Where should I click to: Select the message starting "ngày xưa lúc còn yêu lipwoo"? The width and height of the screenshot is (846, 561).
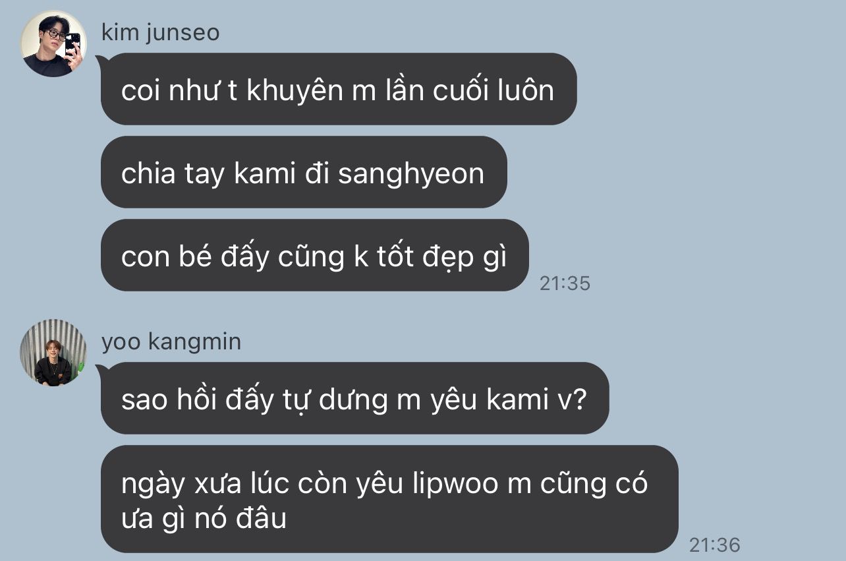pyautogui.click(x=389, y=499)
